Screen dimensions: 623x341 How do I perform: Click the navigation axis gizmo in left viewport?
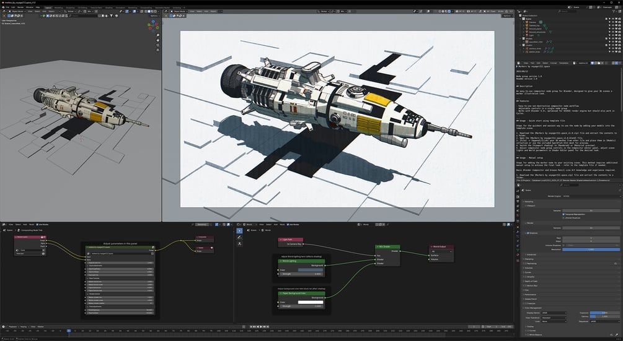[153, 26]
